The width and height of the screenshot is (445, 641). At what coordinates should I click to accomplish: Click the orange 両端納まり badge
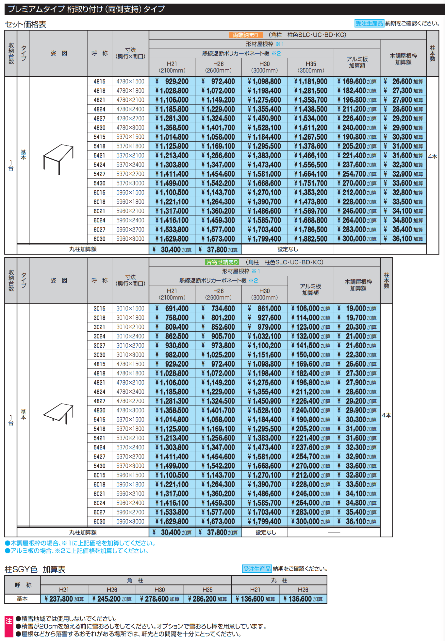pos(245,35)
